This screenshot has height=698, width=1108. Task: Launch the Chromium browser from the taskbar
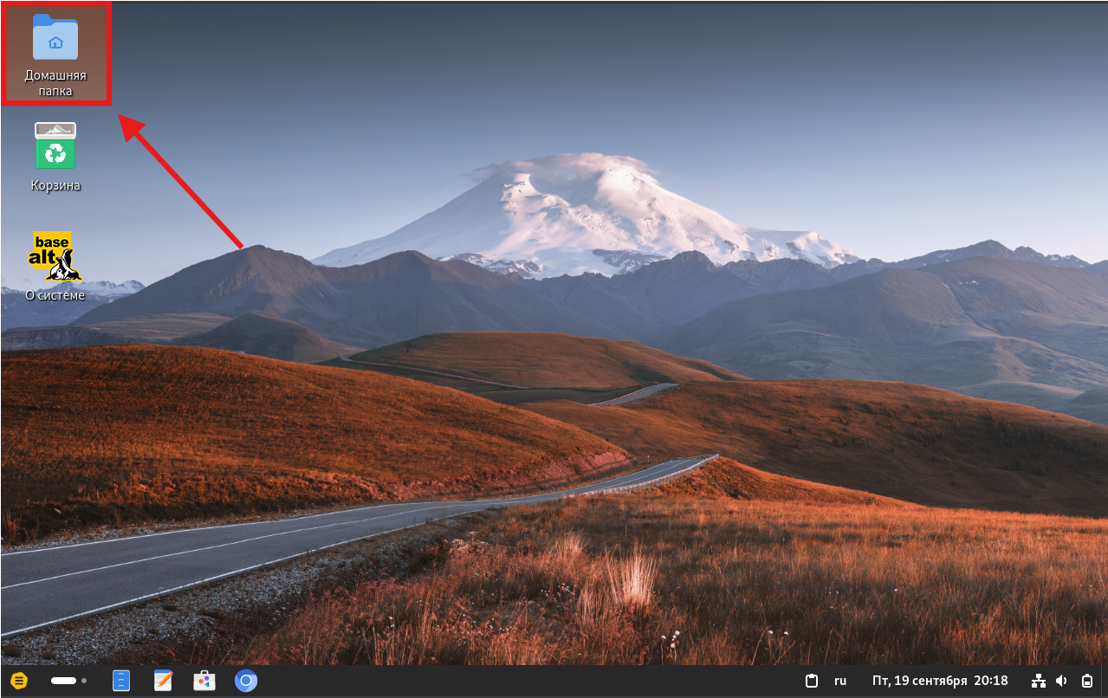click(246, 681)
